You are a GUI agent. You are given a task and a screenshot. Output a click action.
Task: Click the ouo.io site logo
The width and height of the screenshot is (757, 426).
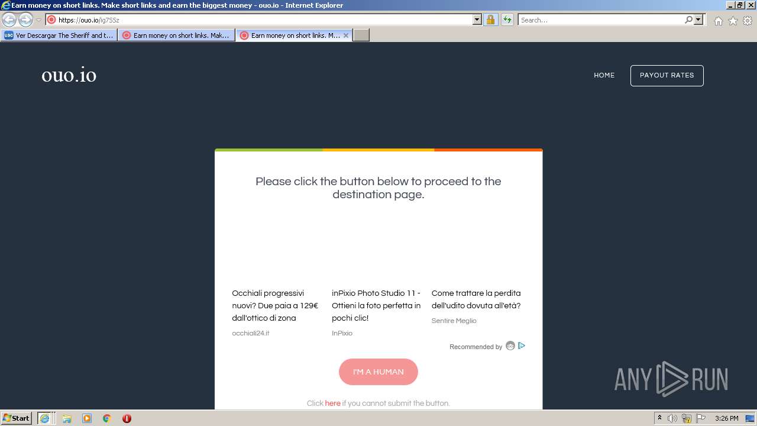click(69, 75)
